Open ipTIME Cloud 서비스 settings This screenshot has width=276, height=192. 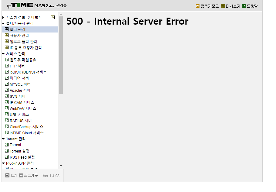[27, 133]
